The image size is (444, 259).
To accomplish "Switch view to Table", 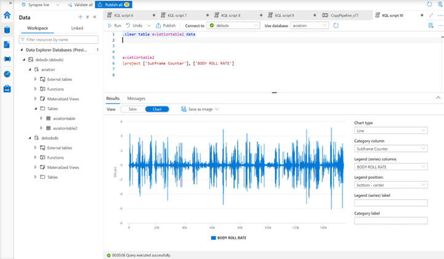I will coord(132,109).
